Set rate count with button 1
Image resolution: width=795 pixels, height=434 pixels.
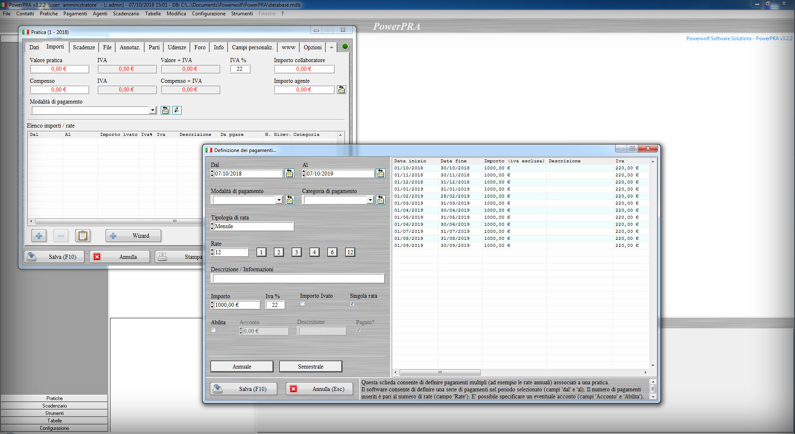coord(261,252)
